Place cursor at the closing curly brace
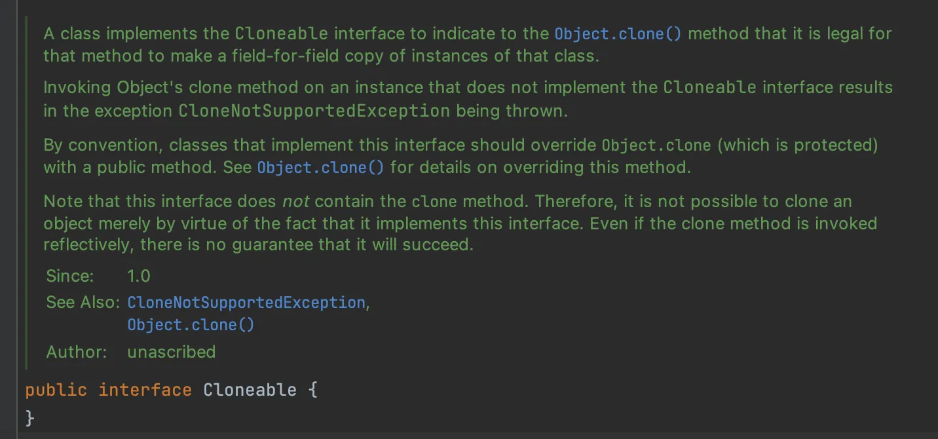 29,417
